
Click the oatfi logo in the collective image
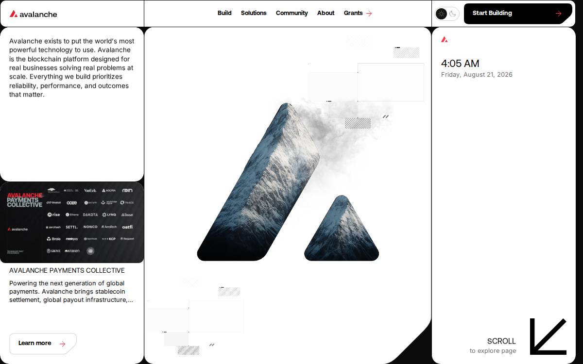127,227
